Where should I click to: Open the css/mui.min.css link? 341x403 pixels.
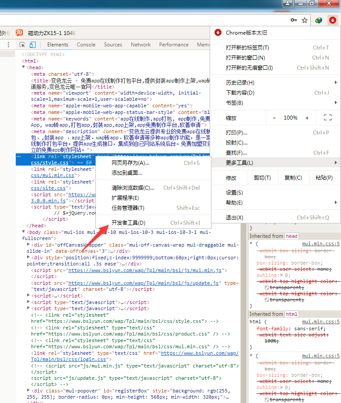point(53,175)
